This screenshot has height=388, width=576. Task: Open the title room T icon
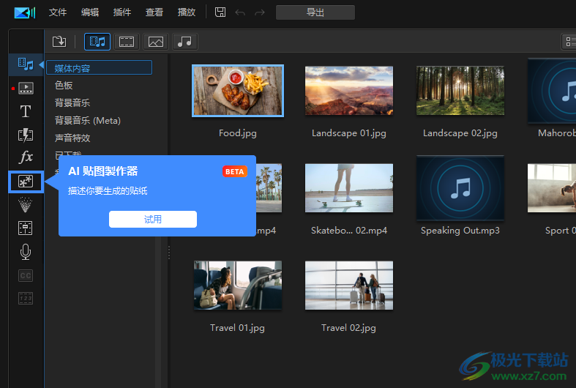(26, 111)
